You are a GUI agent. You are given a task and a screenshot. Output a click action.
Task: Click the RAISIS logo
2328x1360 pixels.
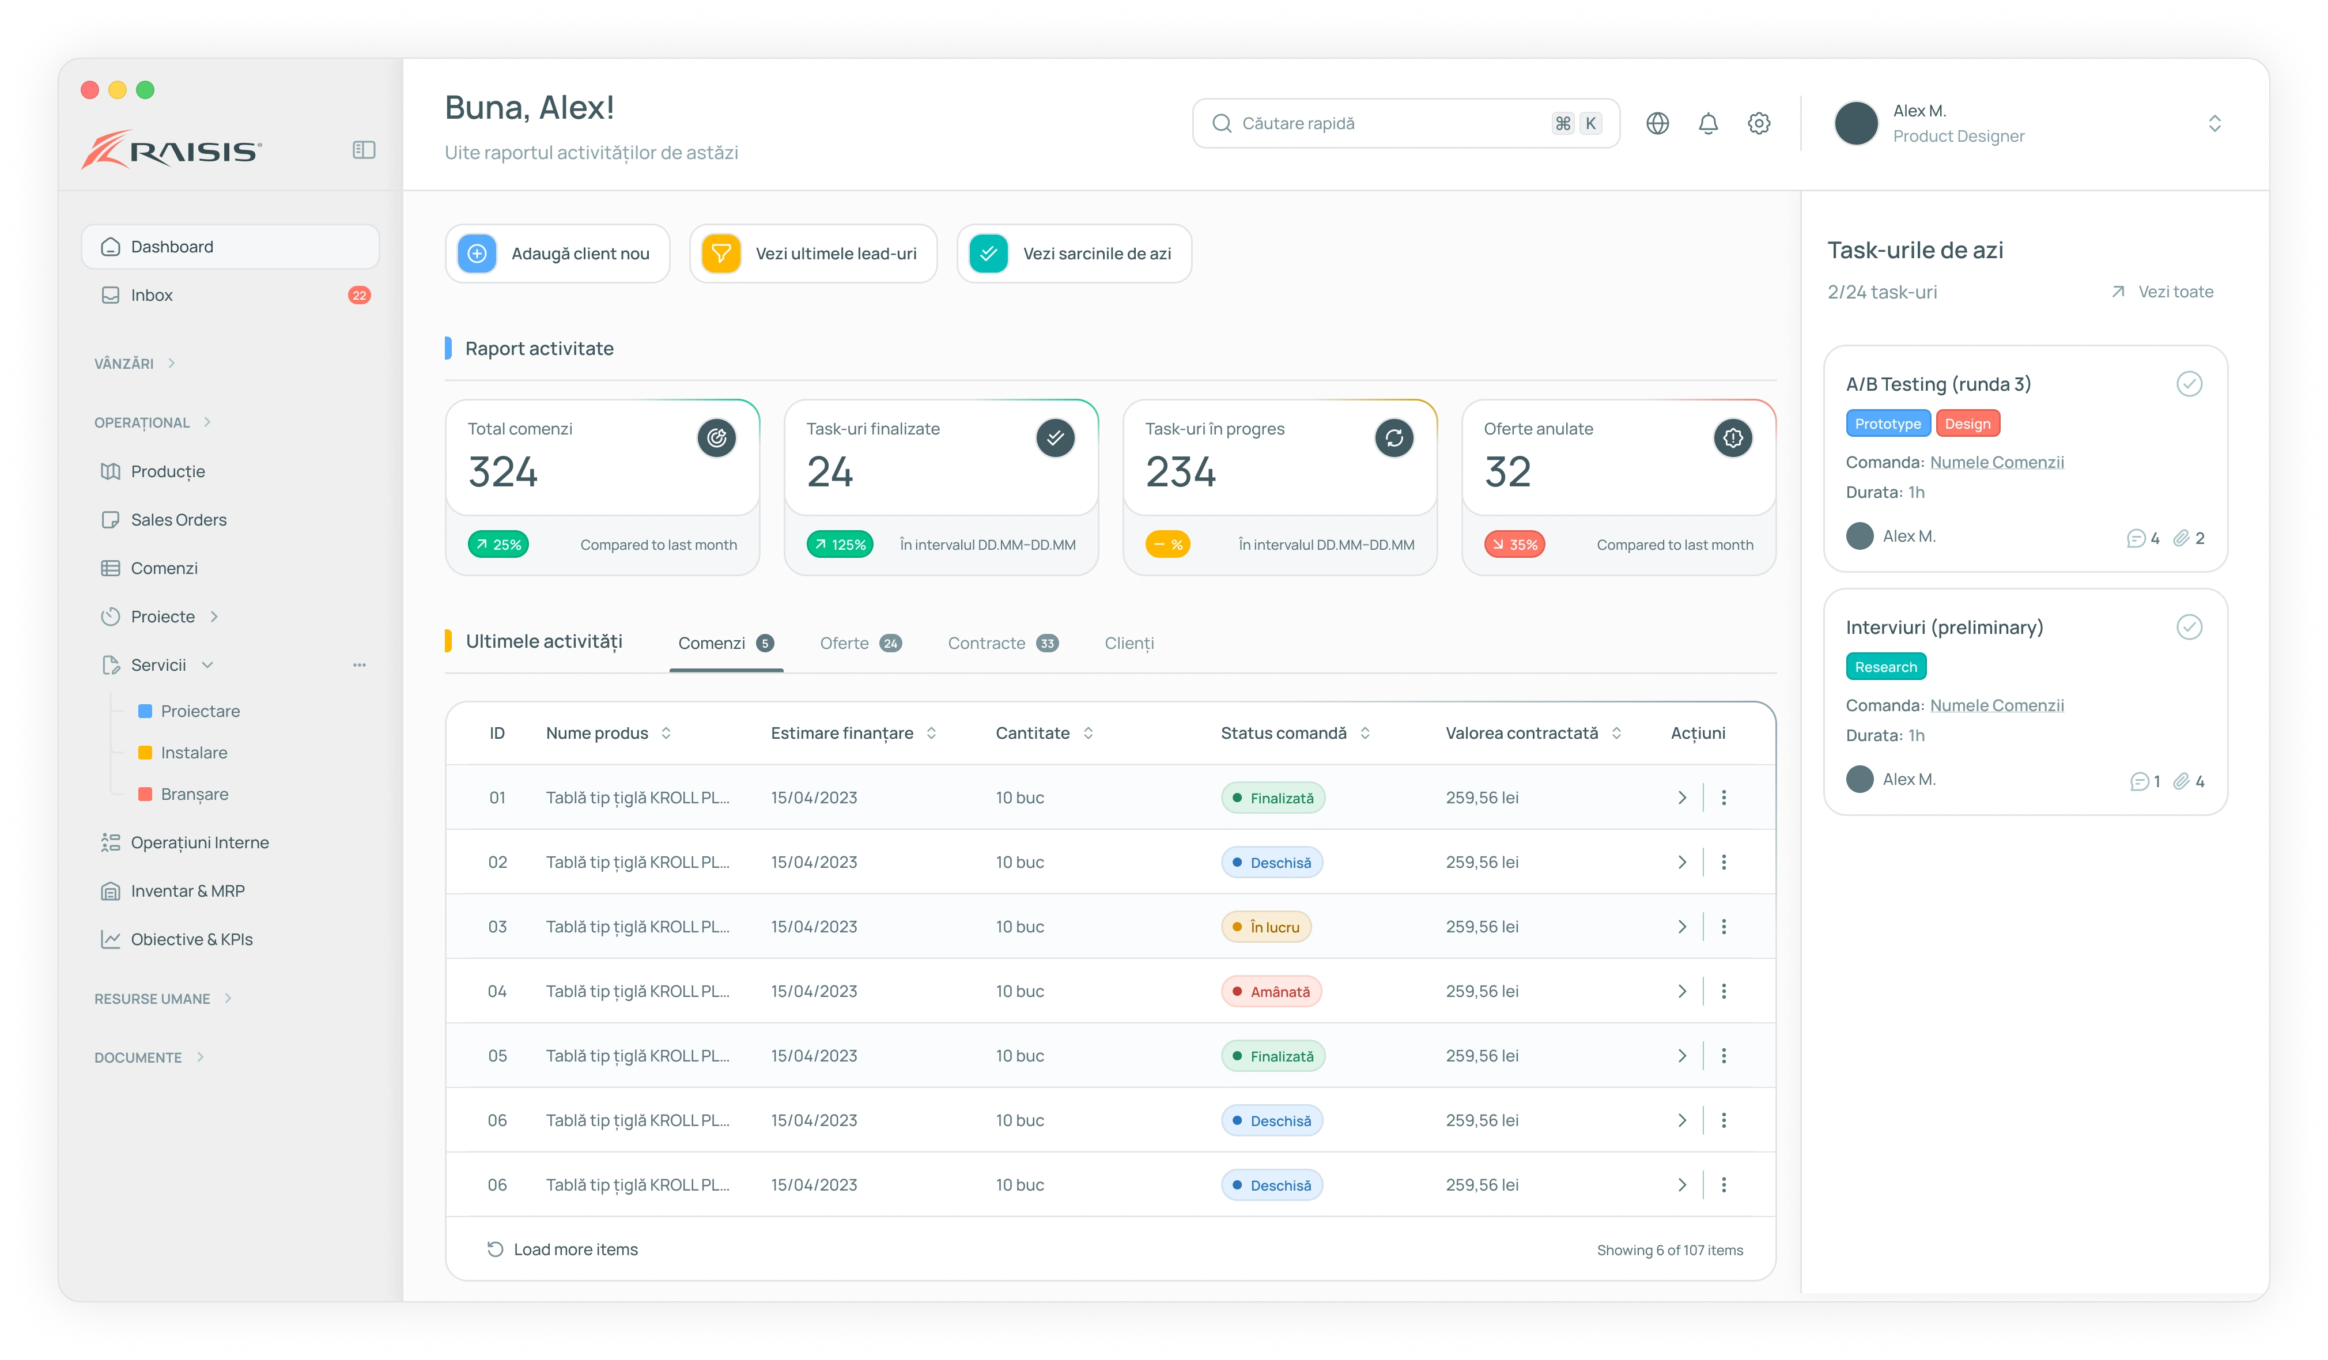tap(172, 150)
